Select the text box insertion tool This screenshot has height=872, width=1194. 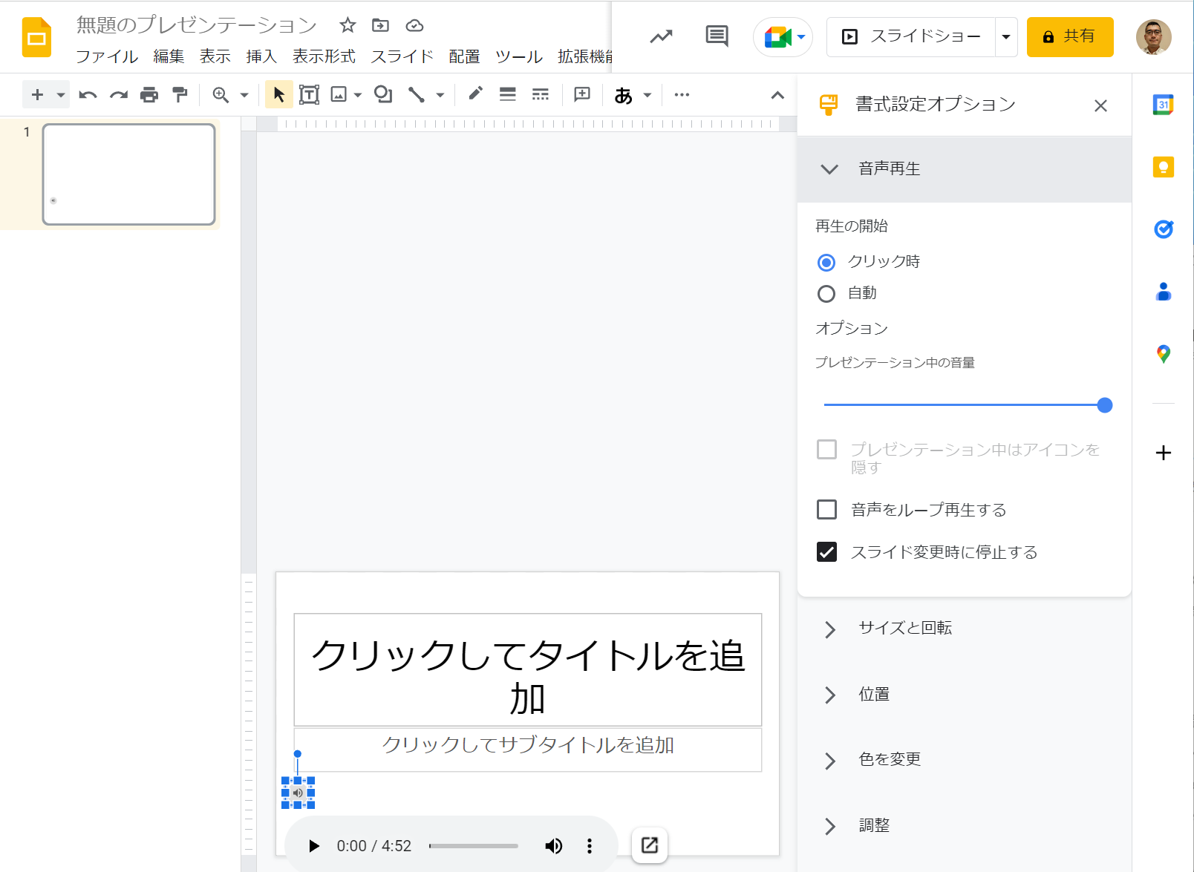click(308, 94)
